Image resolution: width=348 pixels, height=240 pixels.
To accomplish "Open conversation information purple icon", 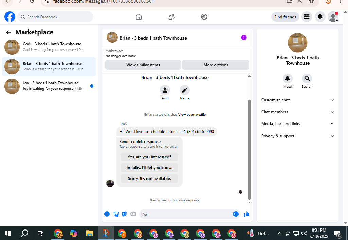I will [244, 37].
